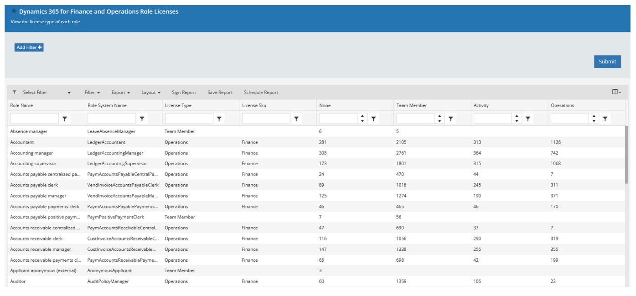Click the down arrow in Activity filter
This screenshot has width=636, height=296.
coord(517,121)
